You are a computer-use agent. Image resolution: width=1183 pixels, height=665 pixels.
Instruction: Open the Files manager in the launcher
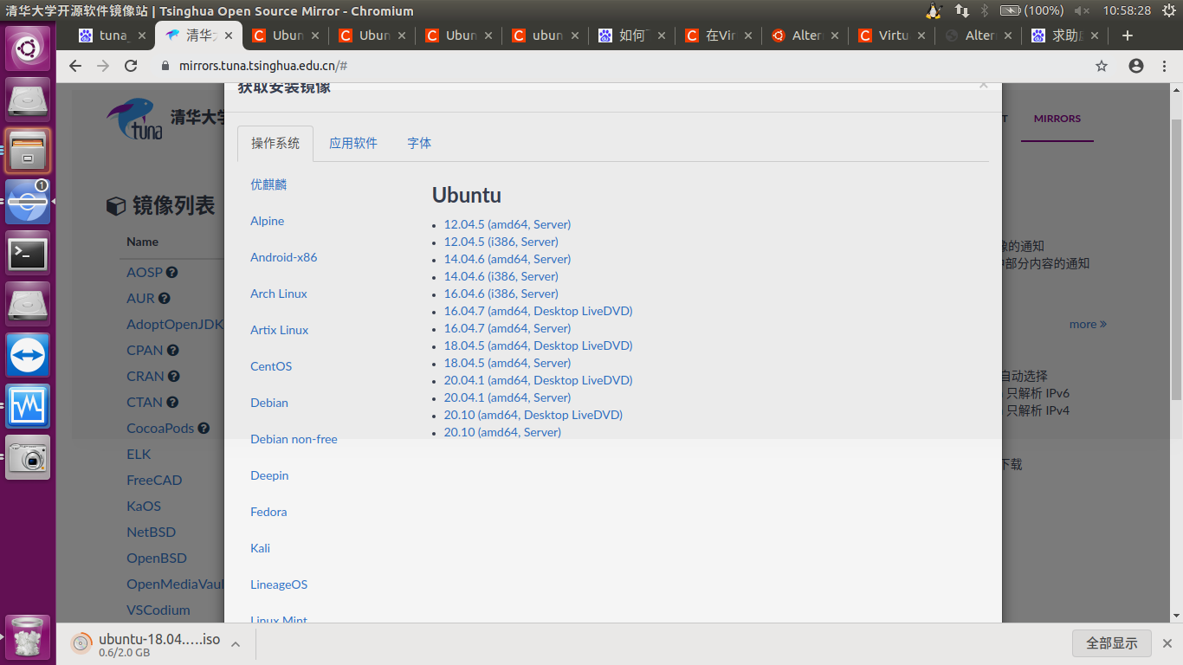(x=28, y=151)
